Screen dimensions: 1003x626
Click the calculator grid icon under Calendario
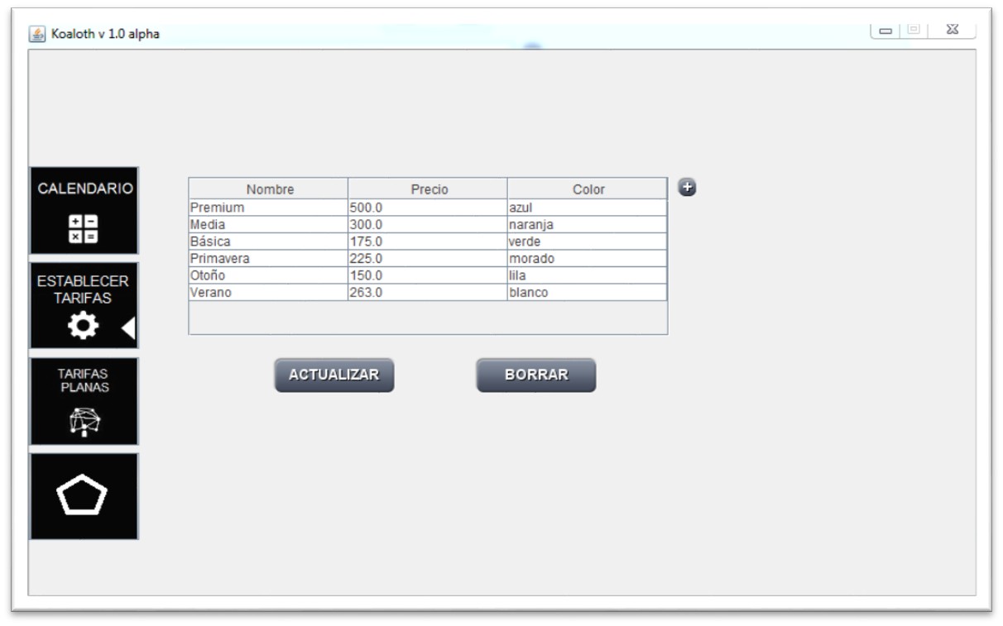pos(84,229)
